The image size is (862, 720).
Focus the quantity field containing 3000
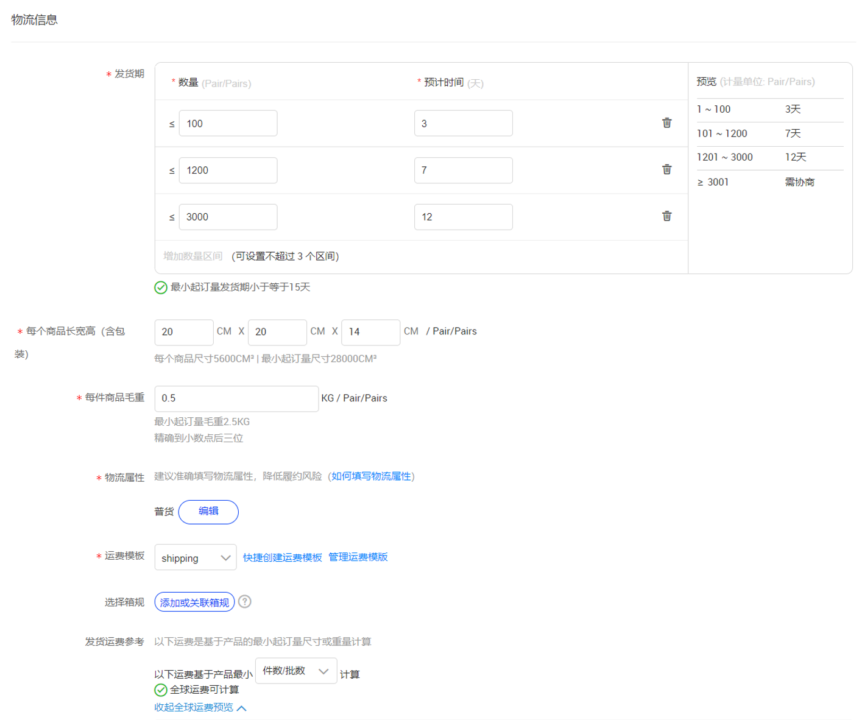point(228,217)
